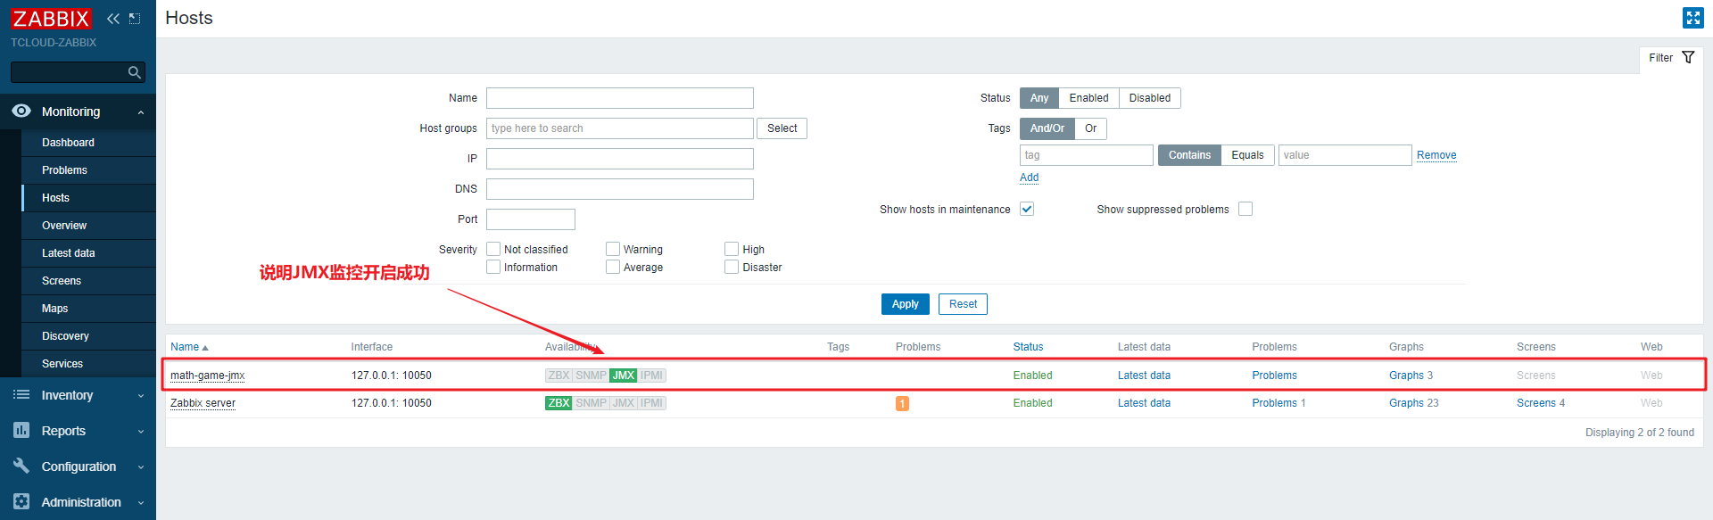
Task: Click SNMP badge in math-game-jmx row
Action: pyautogui.click(x=591, y=376)
